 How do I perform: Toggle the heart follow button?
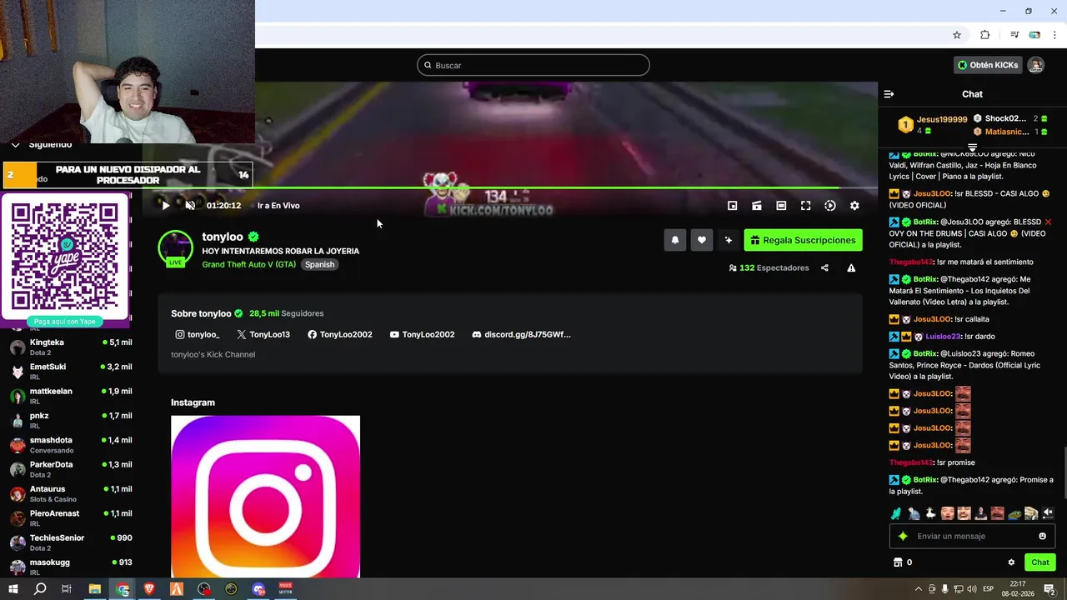tap(702, 240)
